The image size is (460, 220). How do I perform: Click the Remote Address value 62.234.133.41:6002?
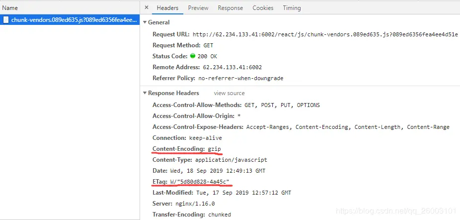(x=232, y=67)
